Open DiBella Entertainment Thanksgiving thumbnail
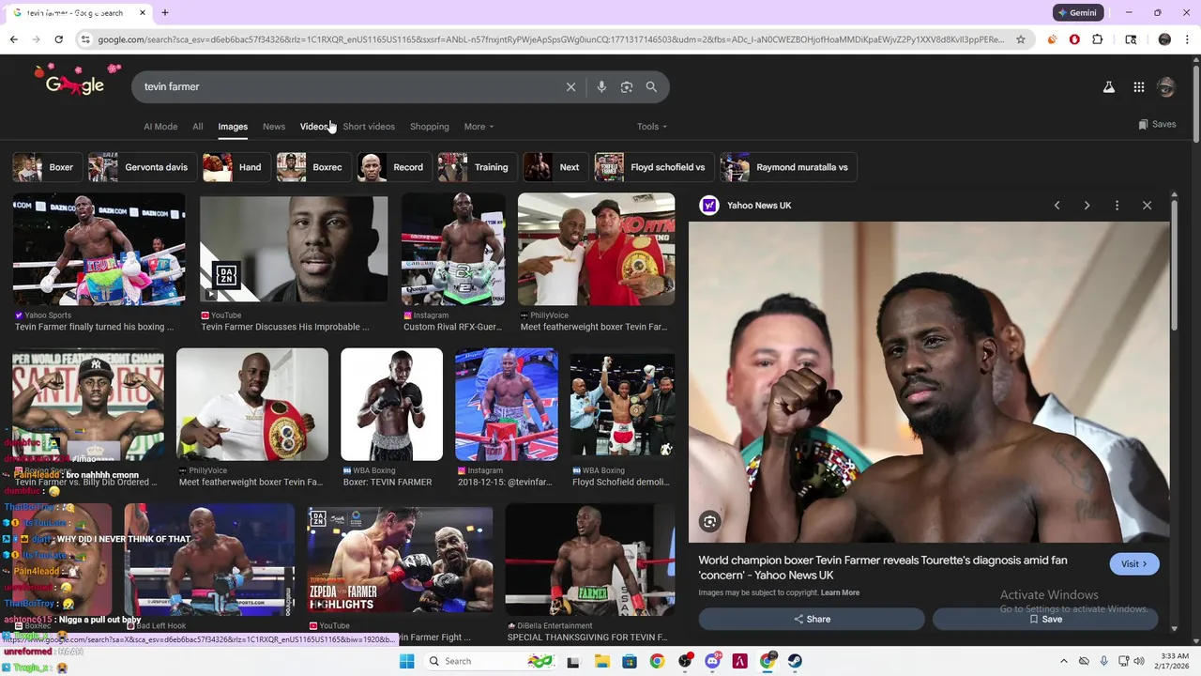The image size is (1201, 676). (589, 561)
